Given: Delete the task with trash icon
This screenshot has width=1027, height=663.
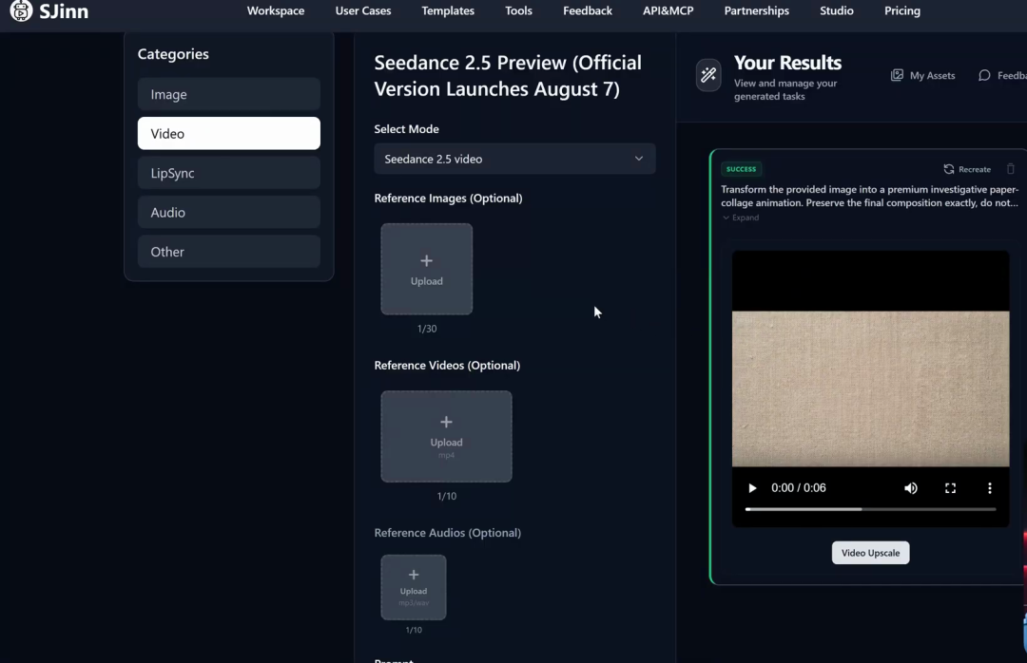Looking at the screenshot, I should tap(1011, 169).
